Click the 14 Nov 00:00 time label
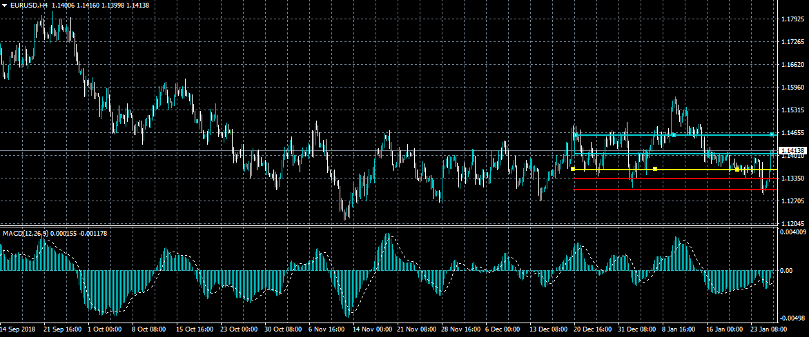809x337 pixels. [373, 330]
